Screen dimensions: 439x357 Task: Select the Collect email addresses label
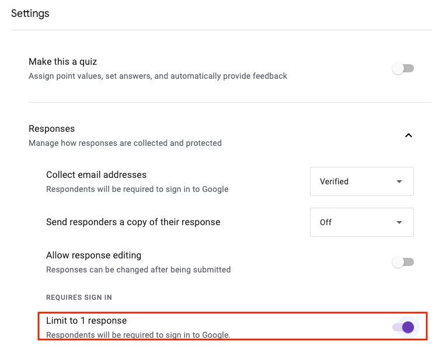96,175
